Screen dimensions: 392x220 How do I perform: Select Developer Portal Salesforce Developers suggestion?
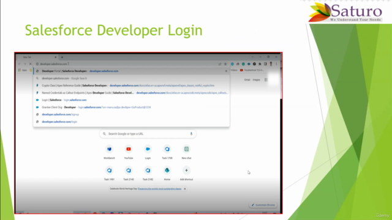pos(132,71)
